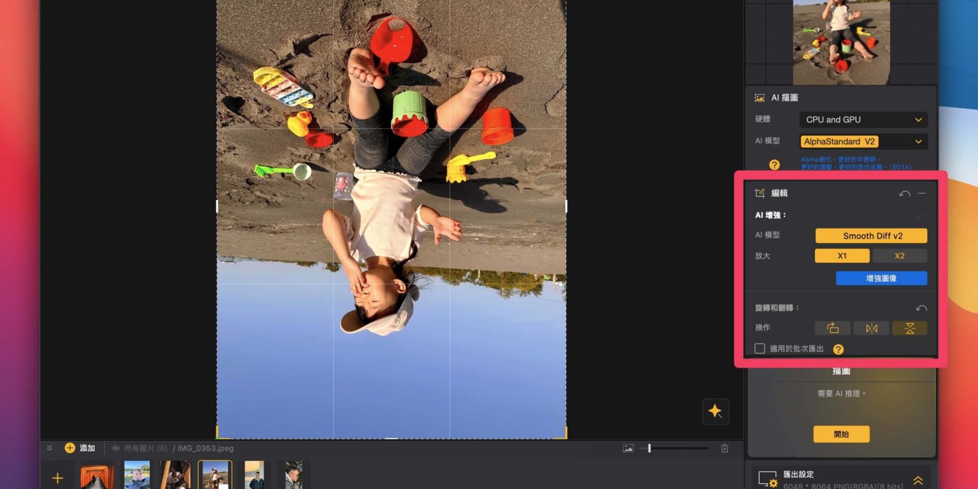Click the horizontal flip icon
This screenshot has width=978, height=489.
click(871, 328)
